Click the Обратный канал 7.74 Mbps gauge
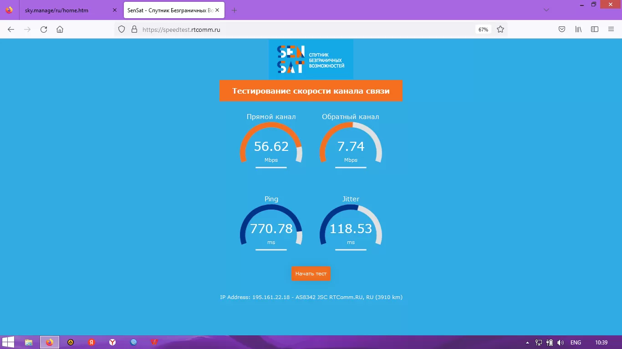The image size is (622, 349). click(x=351, y=145)
